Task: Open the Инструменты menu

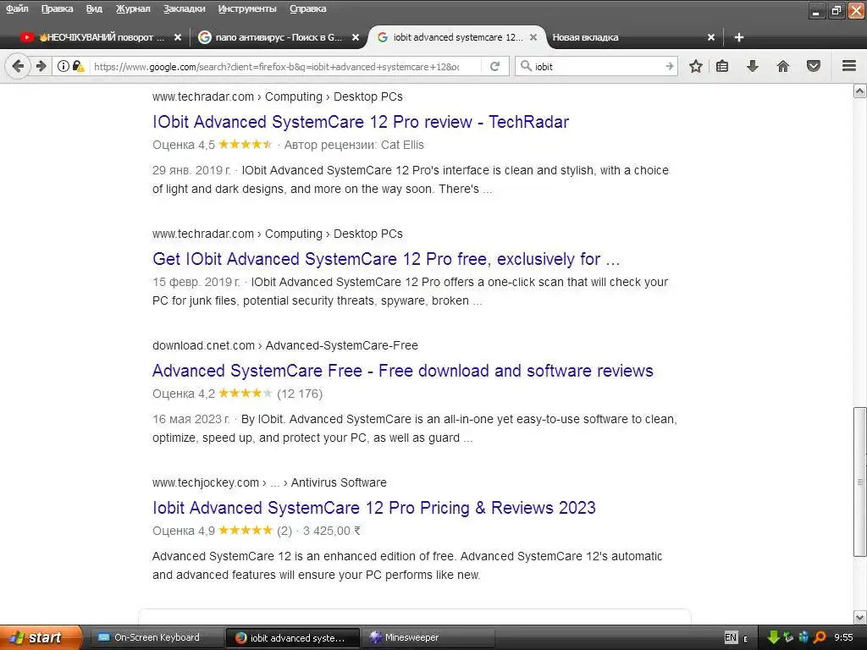Action: 247,8
